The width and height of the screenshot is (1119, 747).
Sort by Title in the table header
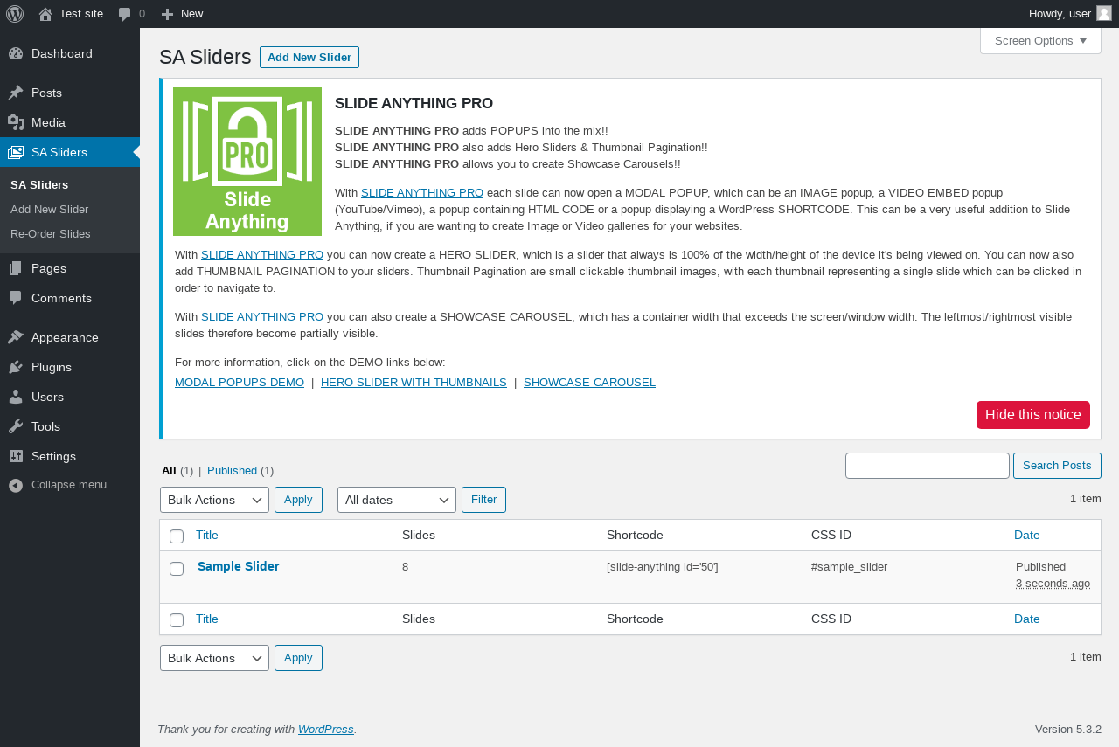click(207, 535)
